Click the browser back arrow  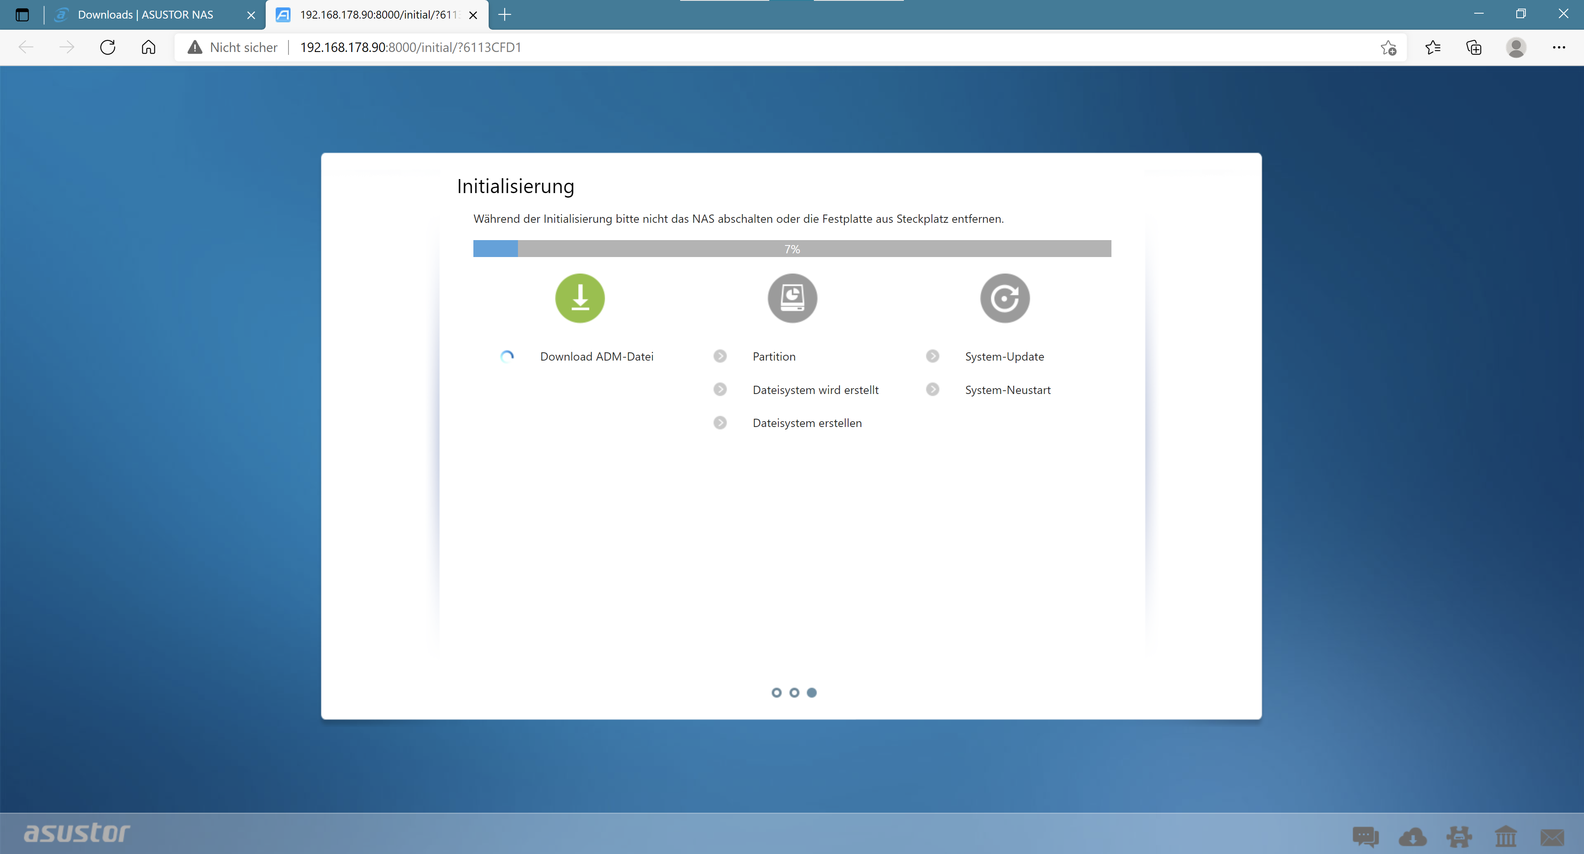click(x=26, y=47)
